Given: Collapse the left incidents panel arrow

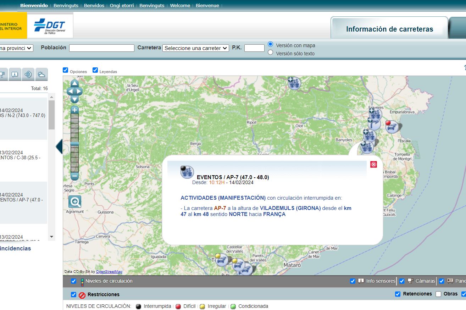Looking at the screenshot, I should click(x=59, y=146).
